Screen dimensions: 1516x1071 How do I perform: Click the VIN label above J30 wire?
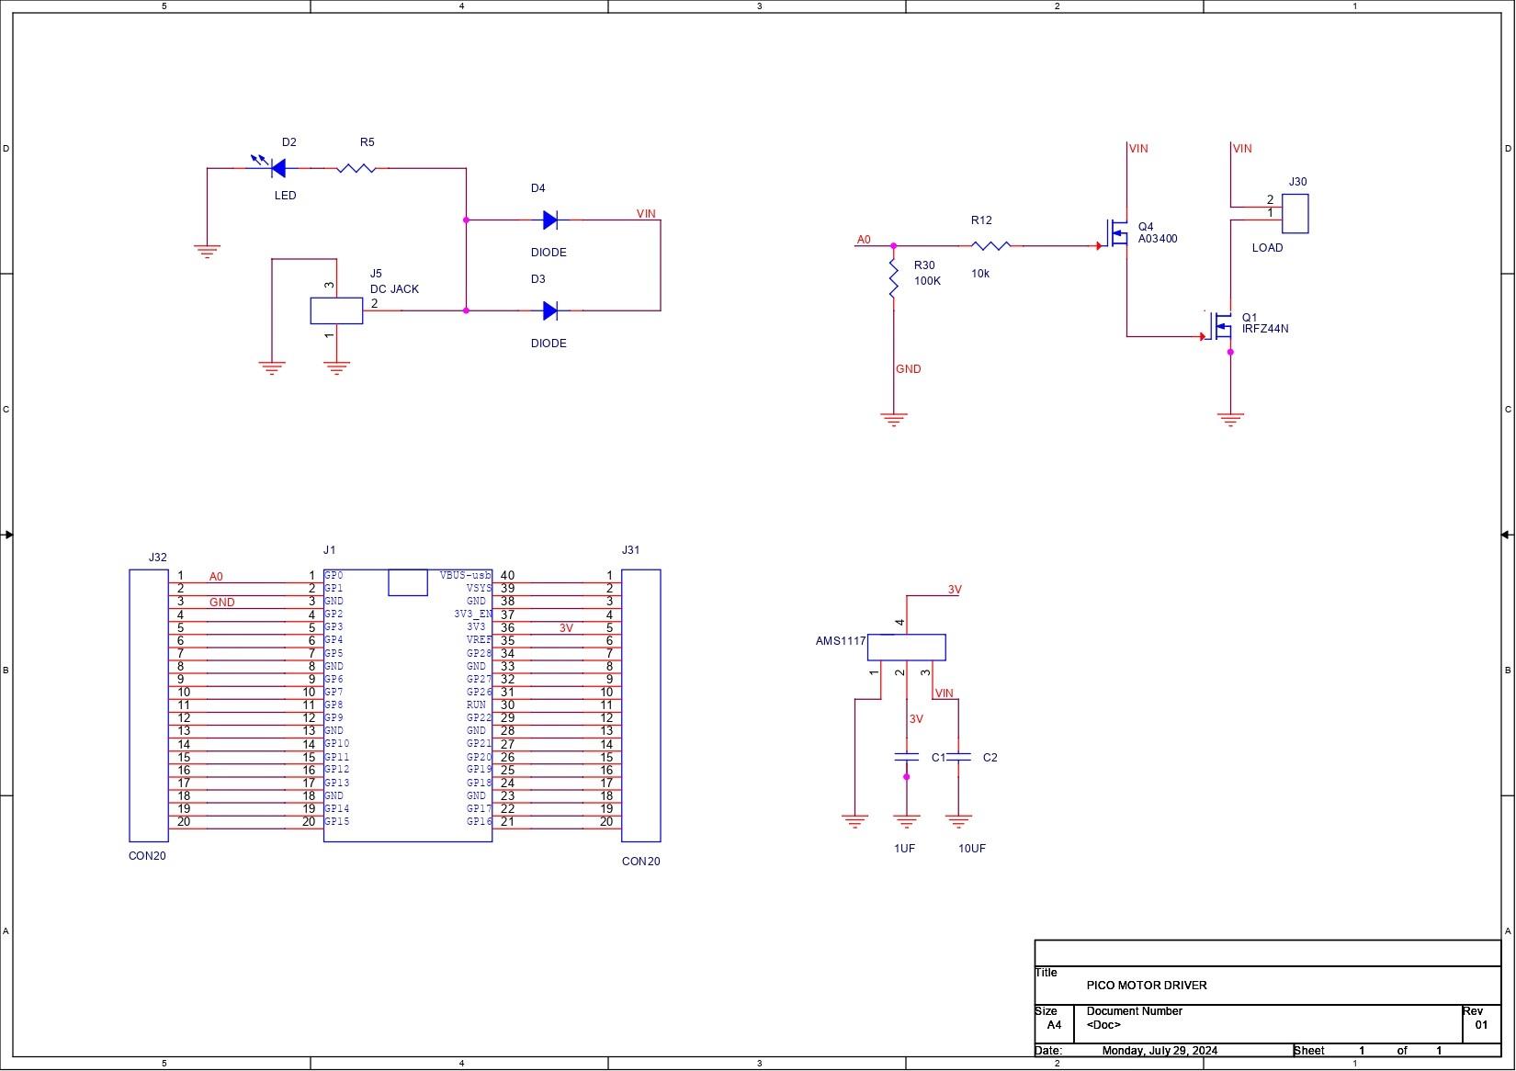pyautogui.click(x=1242, y=148)
